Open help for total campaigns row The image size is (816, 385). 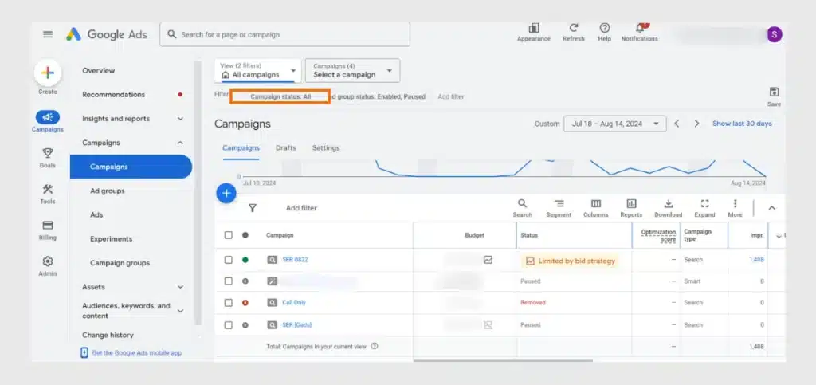coord(375,346)
